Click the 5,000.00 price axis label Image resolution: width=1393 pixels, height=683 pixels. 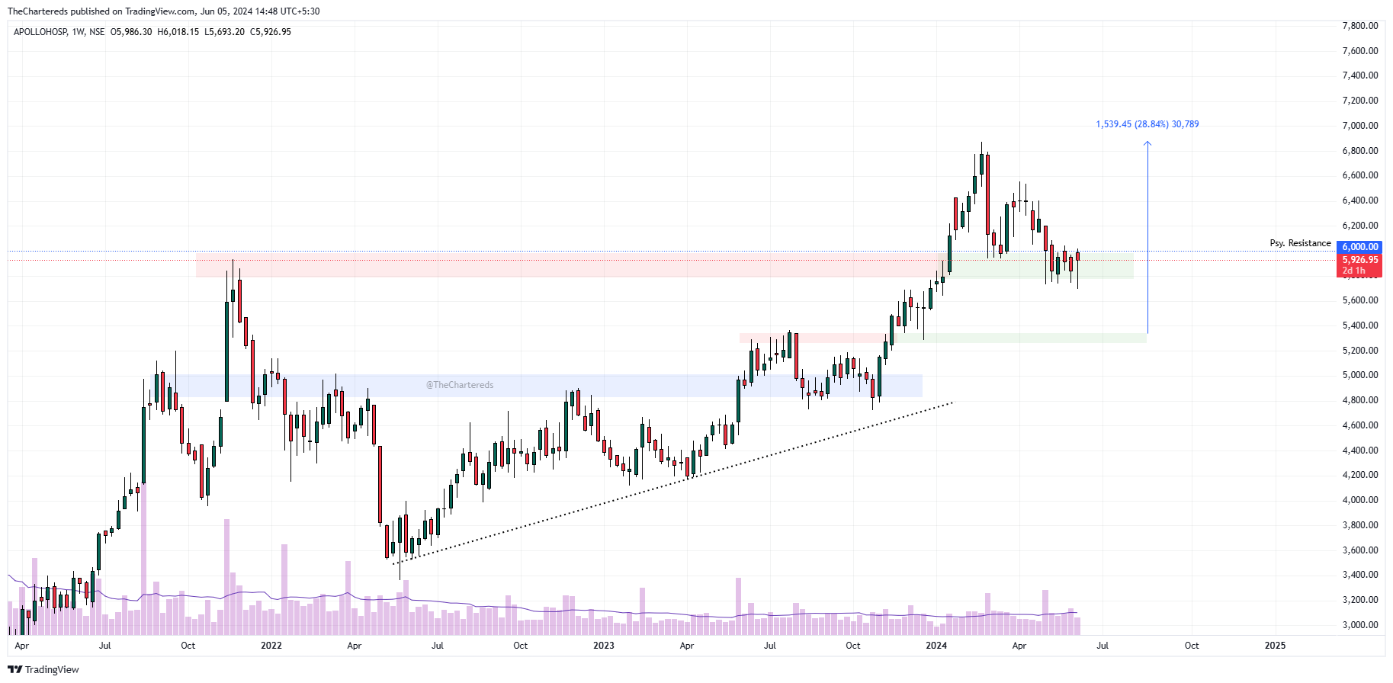[1360, 375]
